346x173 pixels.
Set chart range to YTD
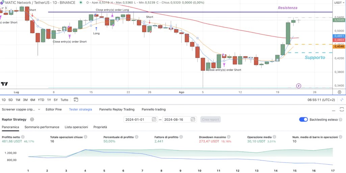(x=41, y=100)
